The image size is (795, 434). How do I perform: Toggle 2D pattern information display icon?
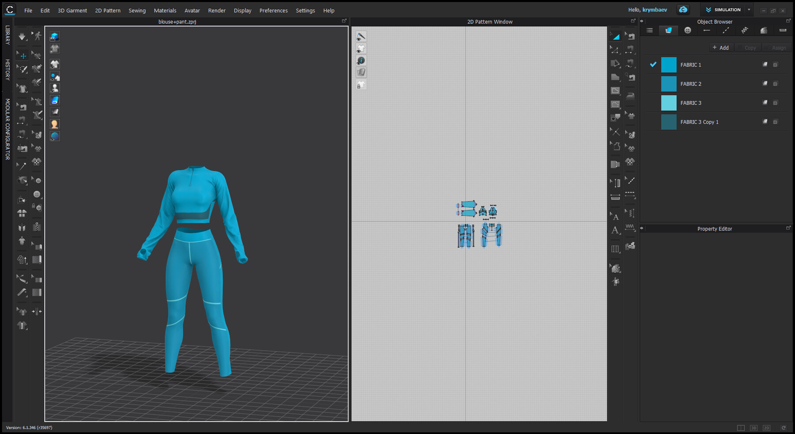(361, 60)
